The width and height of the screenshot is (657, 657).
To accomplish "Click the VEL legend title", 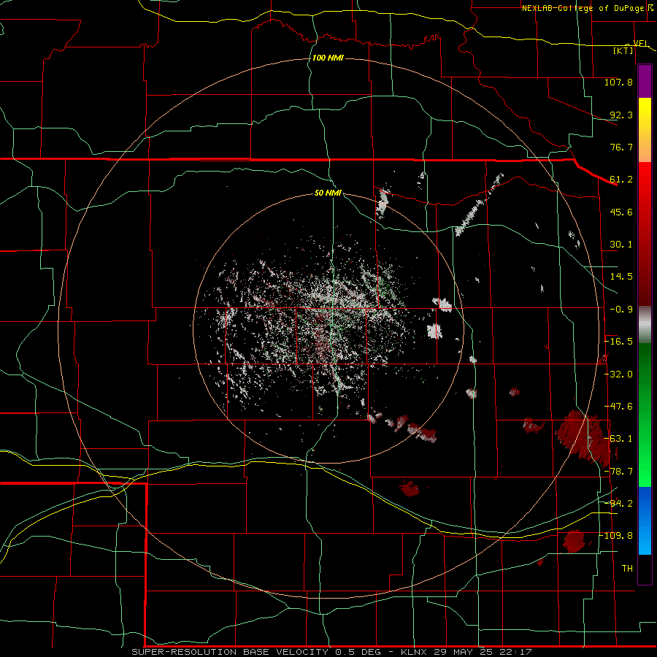I will (x=641, y=43).
